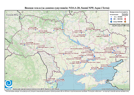Click the 'Потенційно небезпечні' legend column heading
This screenshot has height=95, width=134.
(125, 14)
